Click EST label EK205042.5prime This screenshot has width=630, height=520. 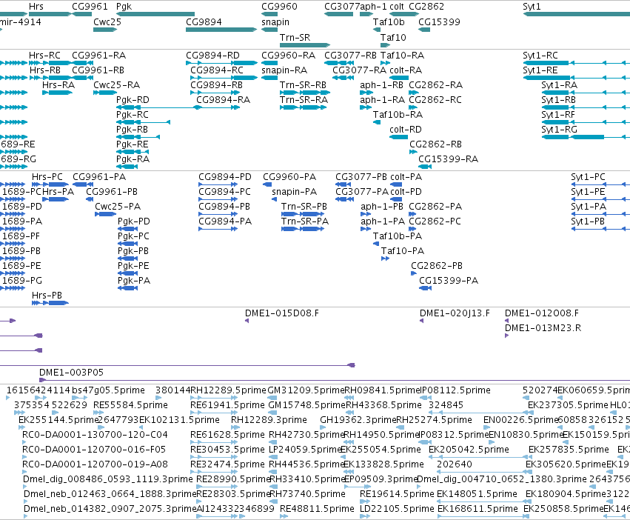coord(469,450)
